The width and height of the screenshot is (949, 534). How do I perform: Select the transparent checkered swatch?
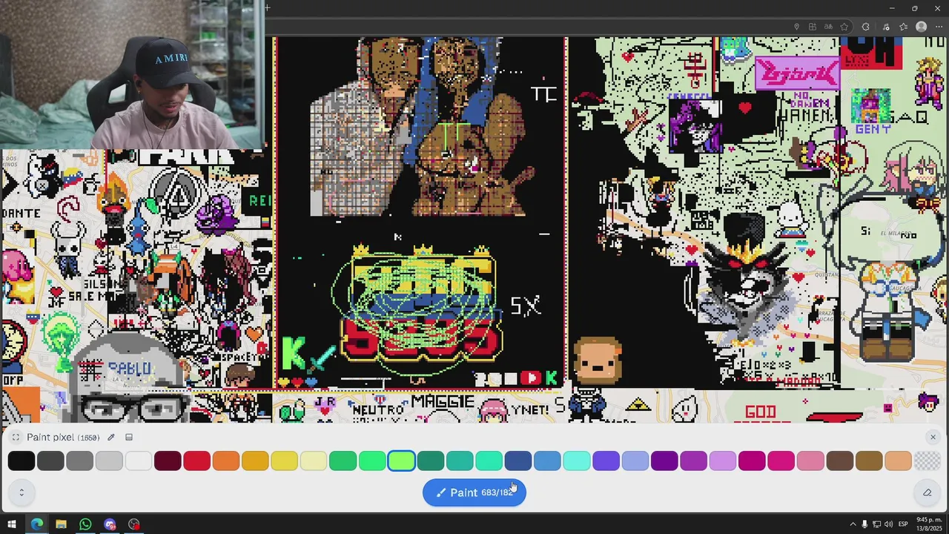click(x=927, y=461)
